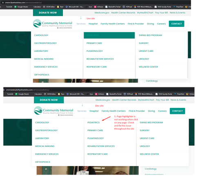Image resolution: width=204 pixels, height=184 pixels.
Task: Open the VIVA Faculty Portal bookmark in the live site browser
Action: coord(163,7)
